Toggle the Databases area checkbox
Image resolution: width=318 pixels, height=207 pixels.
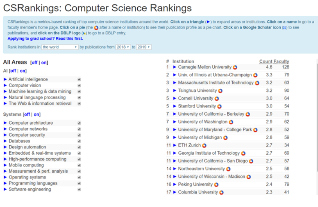coord(79,141)
